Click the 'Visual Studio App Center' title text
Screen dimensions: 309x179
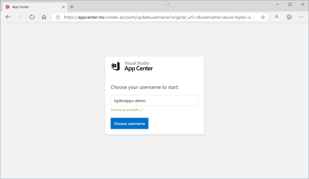click(139, 66)
